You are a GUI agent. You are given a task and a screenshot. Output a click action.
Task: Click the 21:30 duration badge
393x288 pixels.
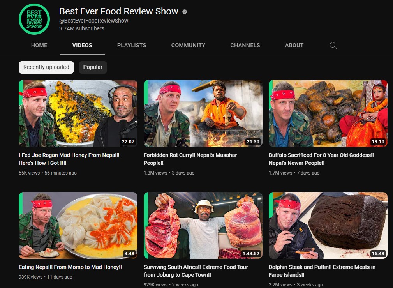(x=253, y=142)
